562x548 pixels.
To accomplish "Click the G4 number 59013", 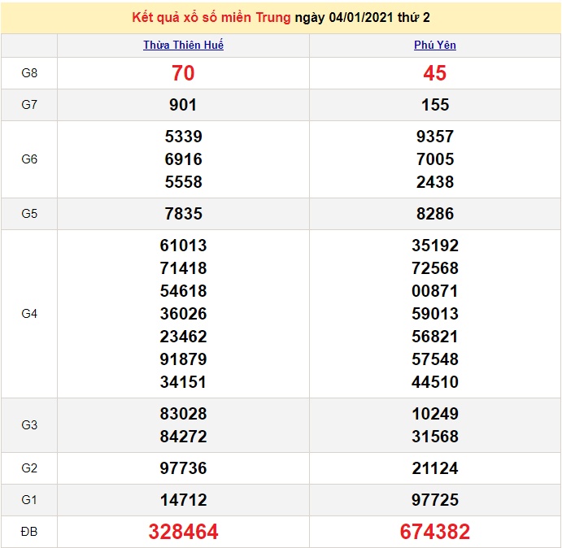I will pyautogui.click(x=435, y=314).
